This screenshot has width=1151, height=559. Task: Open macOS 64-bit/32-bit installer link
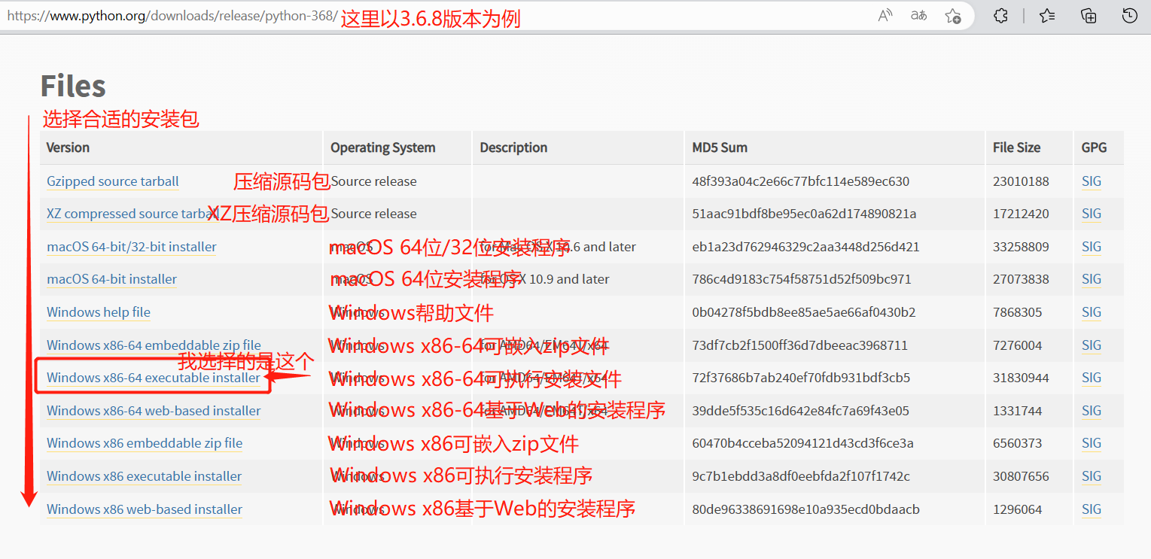pos(132,247)
